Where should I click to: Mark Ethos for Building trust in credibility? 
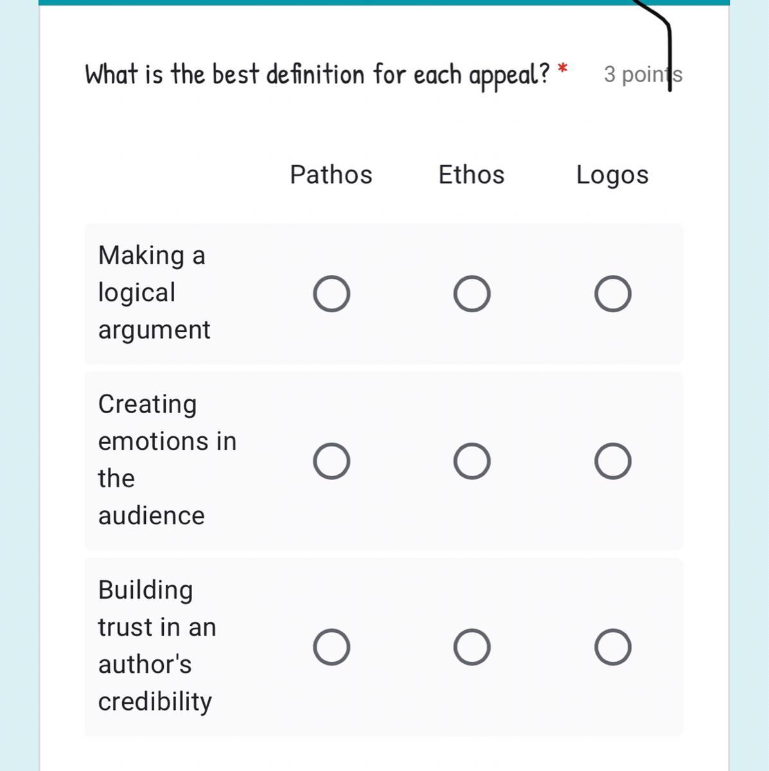pos(472,647)
